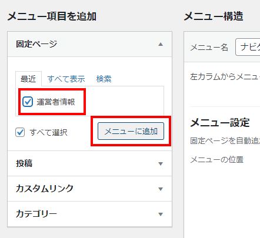
Task: Uncheck the 運営者情報 checkbox
Action: [x=28, y=102]
